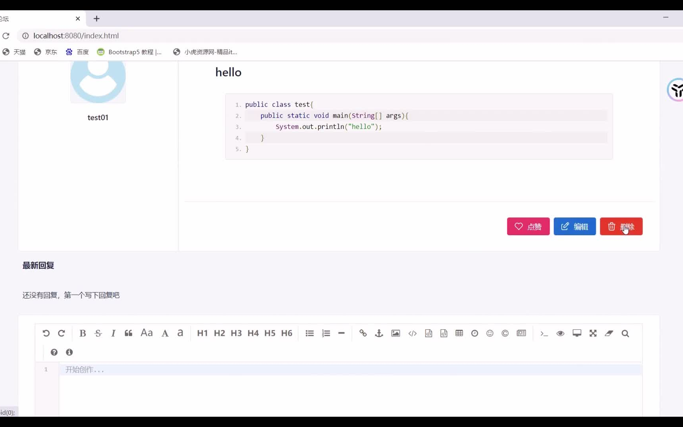The width and height of the screenshot is (683, 427).
Task: Apply strikethrough formatting
Action: pyautogui.click(x=98, y=333)
